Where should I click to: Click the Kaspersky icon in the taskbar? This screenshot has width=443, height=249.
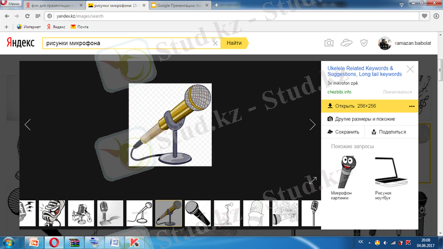coord(133,242)
